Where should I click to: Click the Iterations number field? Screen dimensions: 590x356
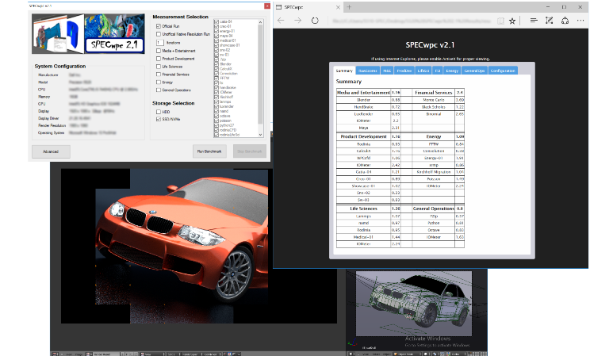coord(159,43)
